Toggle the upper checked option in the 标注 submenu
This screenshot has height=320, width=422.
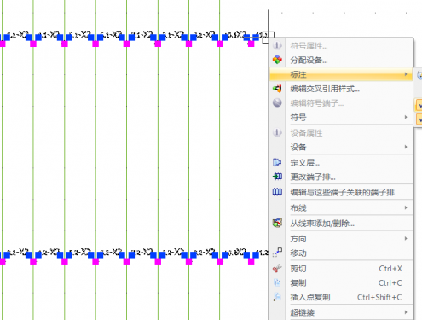(419, 105)
